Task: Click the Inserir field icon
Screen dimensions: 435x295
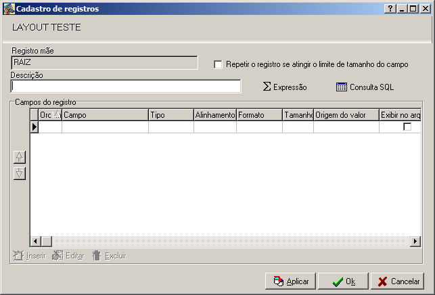Action: point(19,256)
